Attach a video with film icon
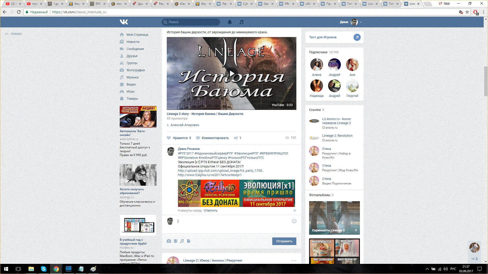Viewport: 488px width, 274px height. [x=175, y=241]
